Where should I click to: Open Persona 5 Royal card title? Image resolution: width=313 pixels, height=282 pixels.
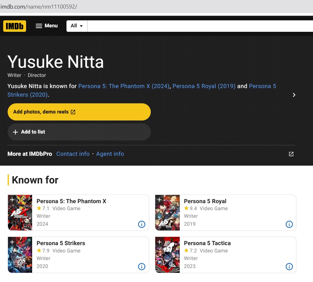coord(205,201)
